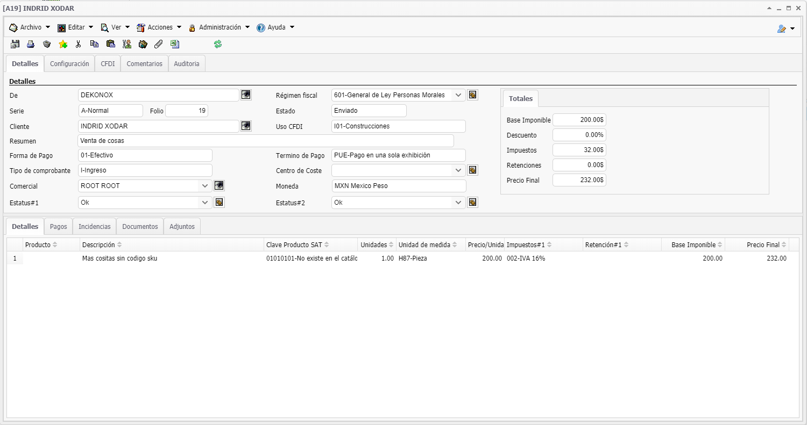Click the scissors cut icon

point(79,44)
